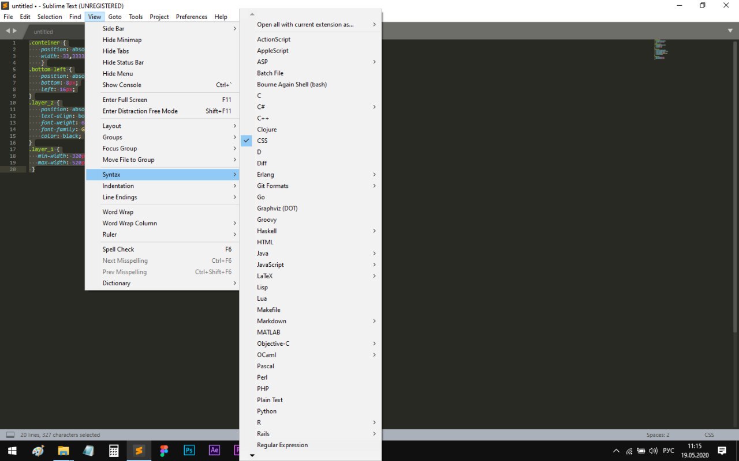Click Enter Distraction Free Mode
The image size is (739, 461).
[162, 111]
